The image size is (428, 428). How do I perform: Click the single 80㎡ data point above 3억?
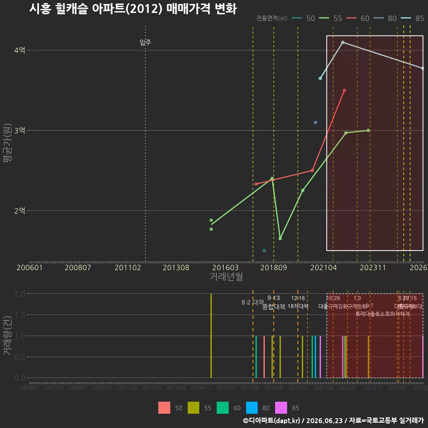point(315,122)
